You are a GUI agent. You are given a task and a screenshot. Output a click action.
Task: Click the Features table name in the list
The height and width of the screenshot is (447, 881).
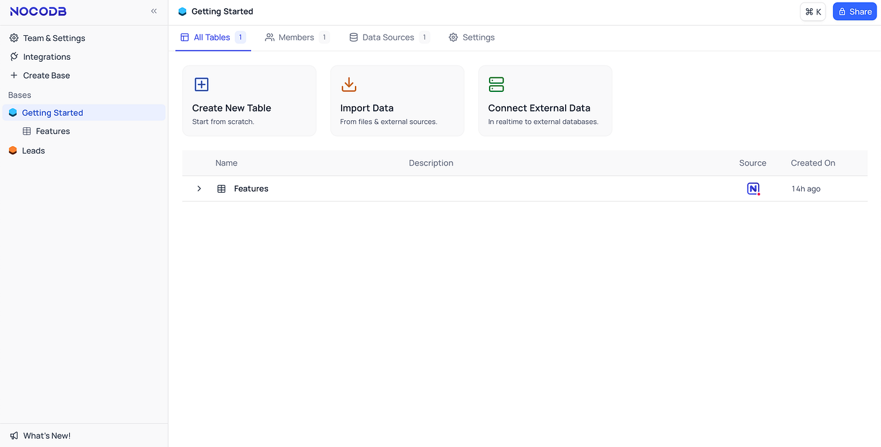251,189
